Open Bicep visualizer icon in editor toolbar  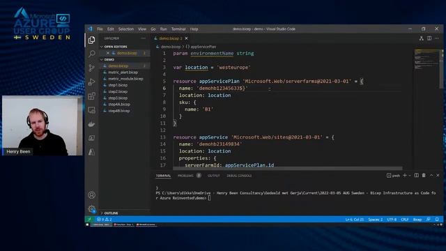[x=421, y=38]
